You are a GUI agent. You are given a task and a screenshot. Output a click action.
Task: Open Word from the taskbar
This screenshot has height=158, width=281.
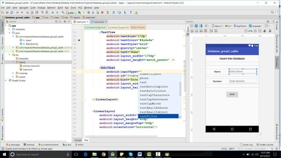click(x=140, y=154)
